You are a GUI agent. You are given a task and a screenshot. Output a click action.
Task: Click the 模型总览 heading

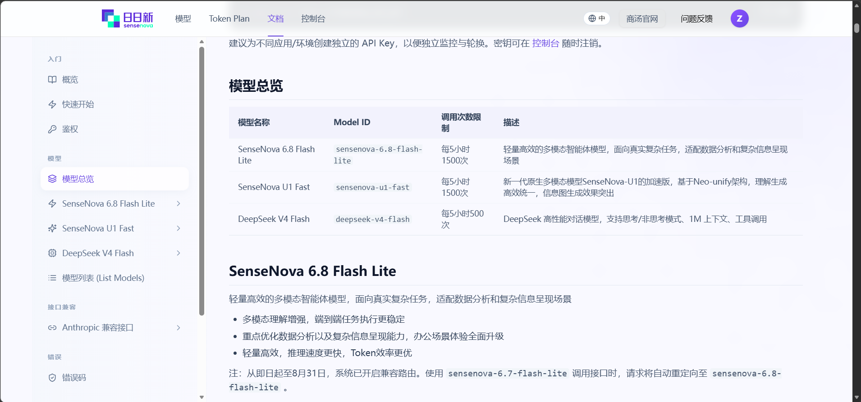click(x=256, y=86)
